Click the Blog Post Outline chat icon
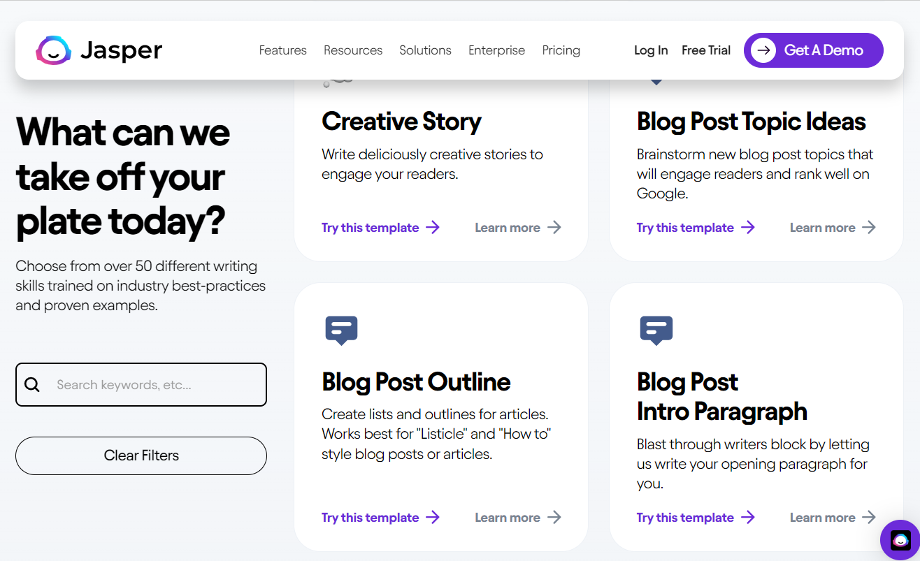 tap(341, 330)
